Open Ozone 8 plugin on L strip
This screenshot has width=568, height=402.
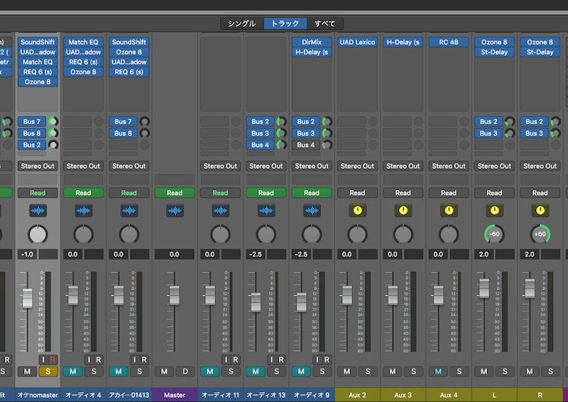(x=494, y=42)
